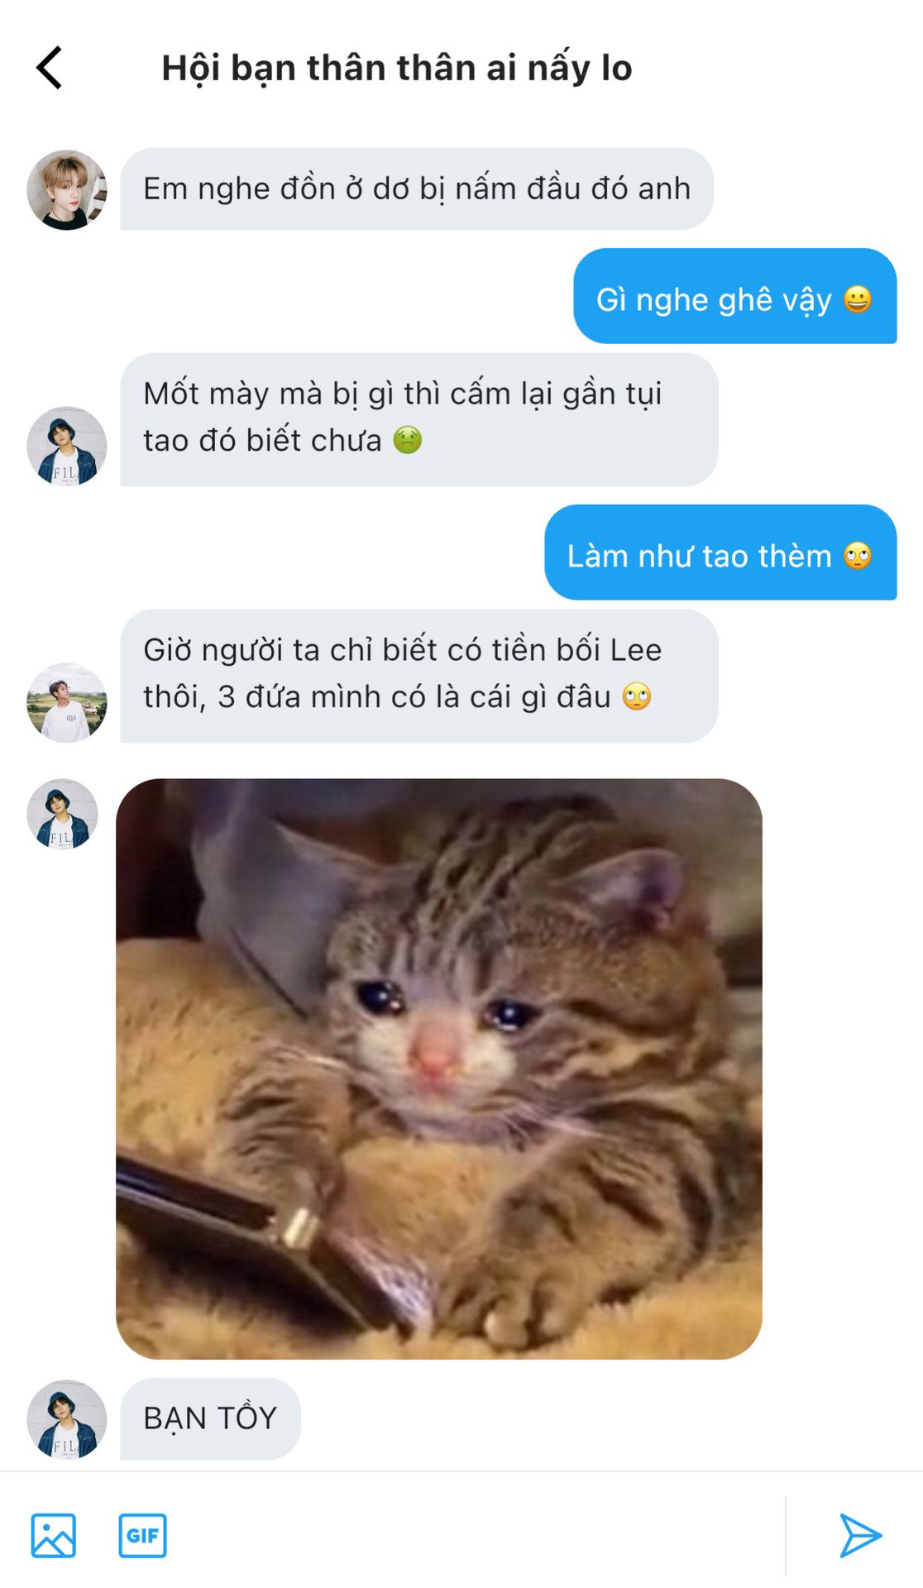Select the "Gì nghe ghê vậy" message bubble
The width and height of the screenshot is (923, 1588).
[x=735, y=296]
